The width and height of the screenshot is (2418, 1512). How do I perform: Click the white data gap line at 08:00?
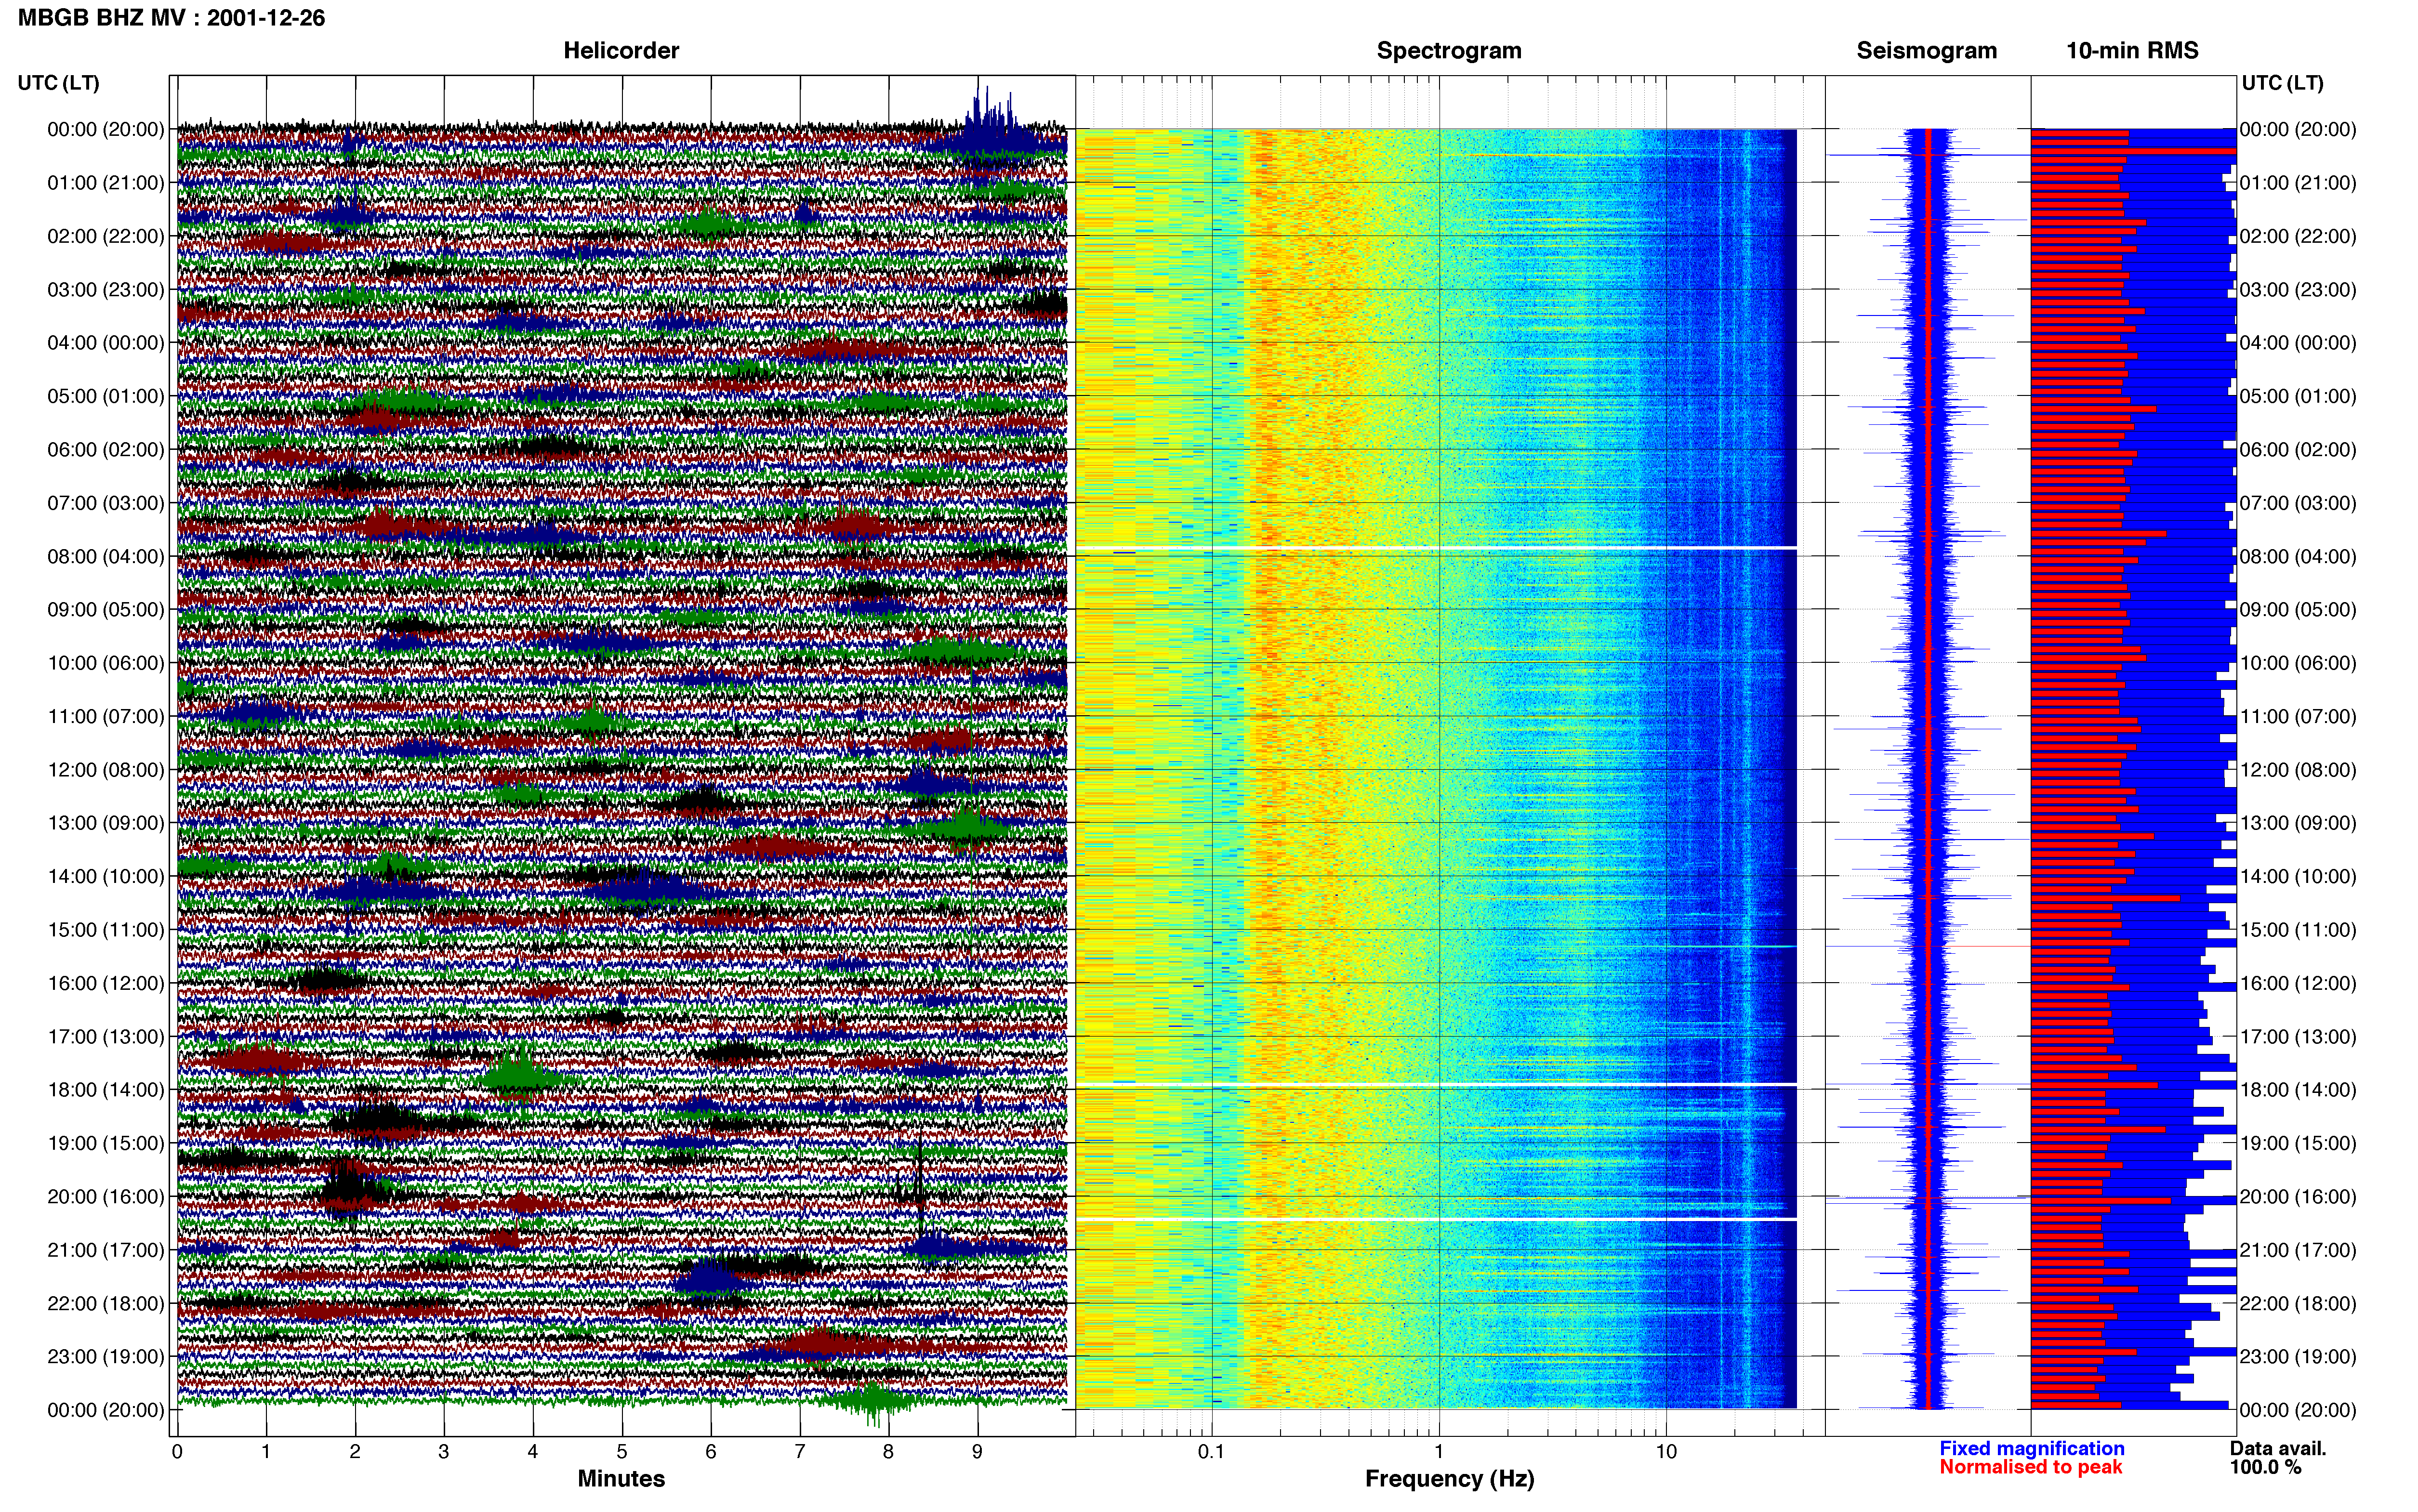[1436, 548]
